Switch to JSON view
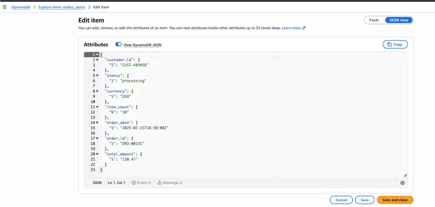The image size is (435, 207). point(399,20)
